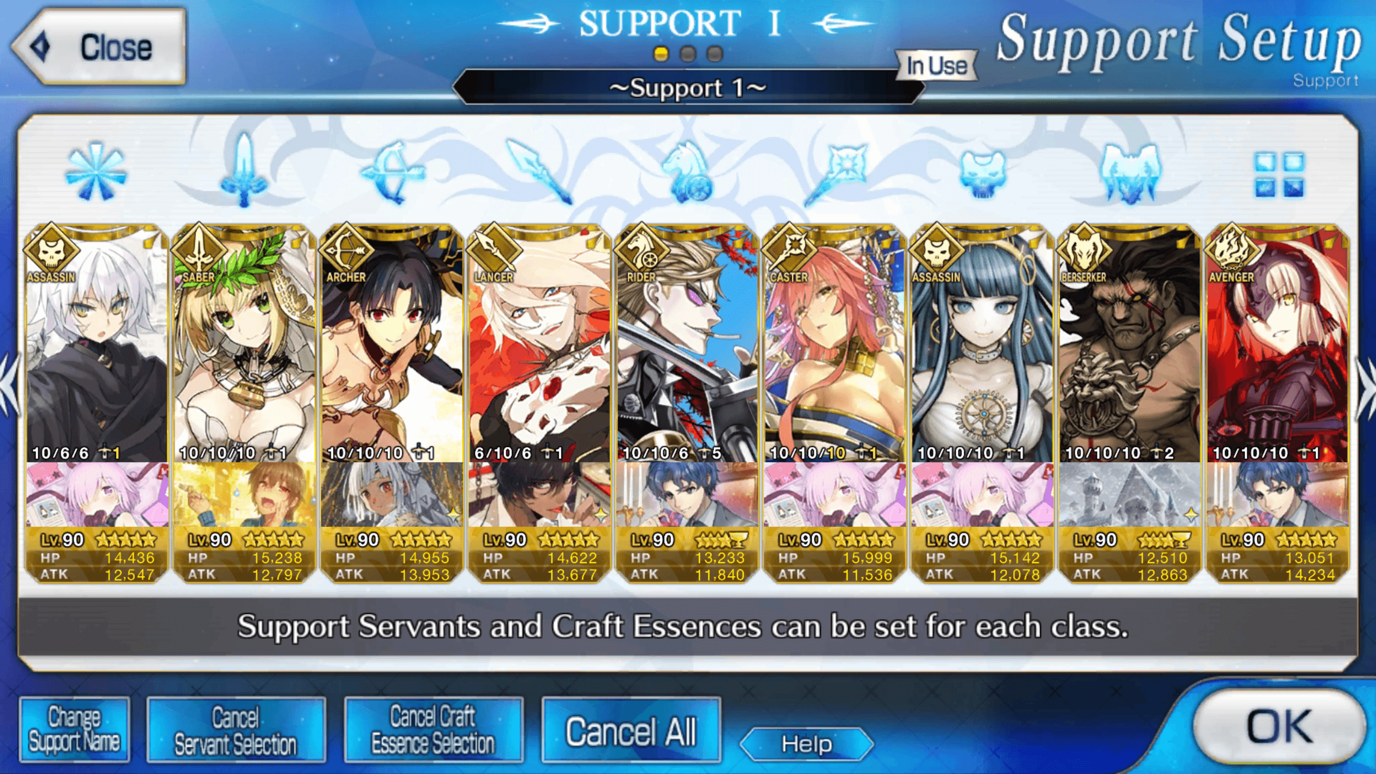Select the Archer bow class icon
Screen dimensions: 1376x774
[392, 172]
